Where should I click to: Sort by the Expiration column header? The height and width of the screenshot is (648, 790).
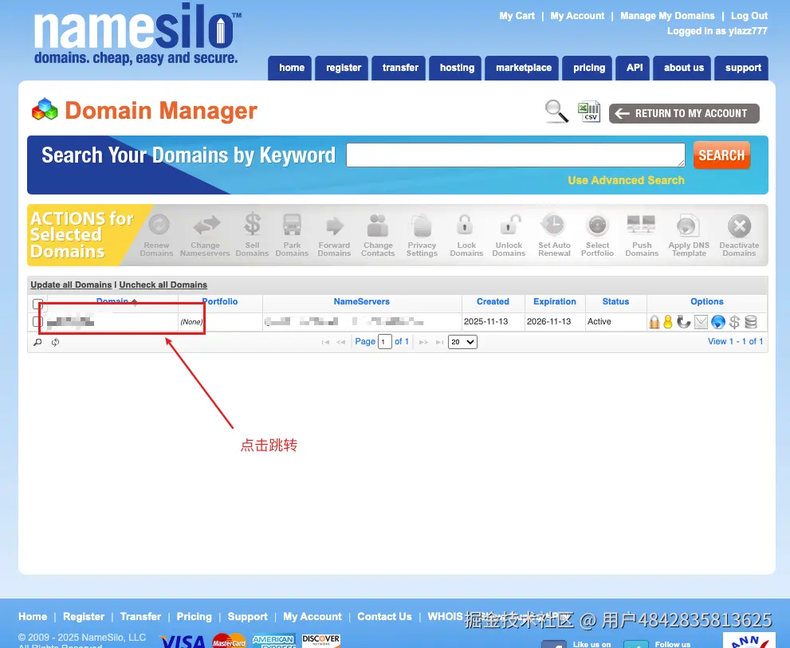tap(554, 301)
